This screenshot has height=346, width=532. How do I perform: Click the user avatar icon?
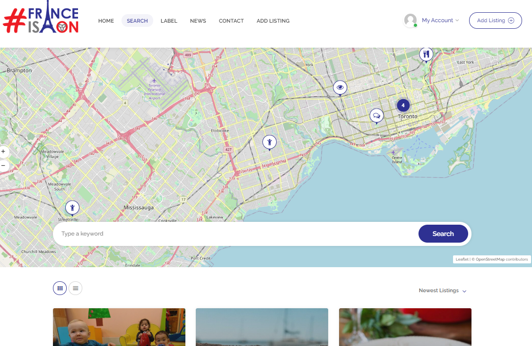(x=410, y=20)
